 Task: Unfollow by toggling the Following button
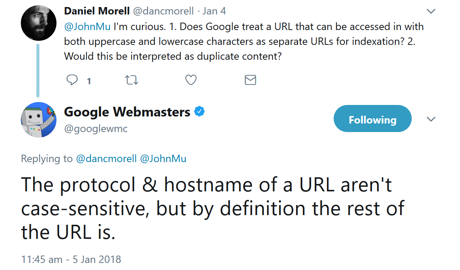[x=372, y=118]
